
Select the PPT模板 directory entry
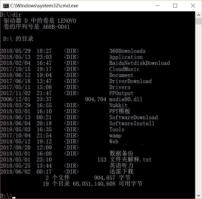[119, 111]
